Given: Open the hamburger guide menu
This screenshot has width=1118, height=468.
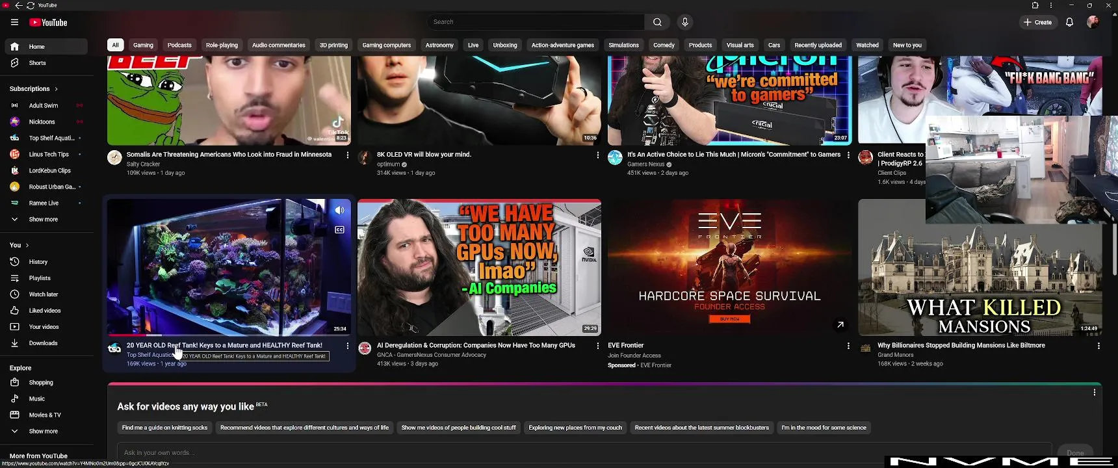Looking at the screenshot, I should click(14, 22).
